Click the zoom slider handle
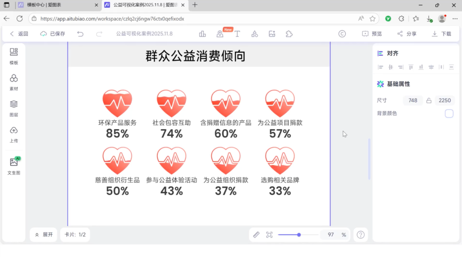The height and width of the screenshot is (257, 462). click(299, 235)
